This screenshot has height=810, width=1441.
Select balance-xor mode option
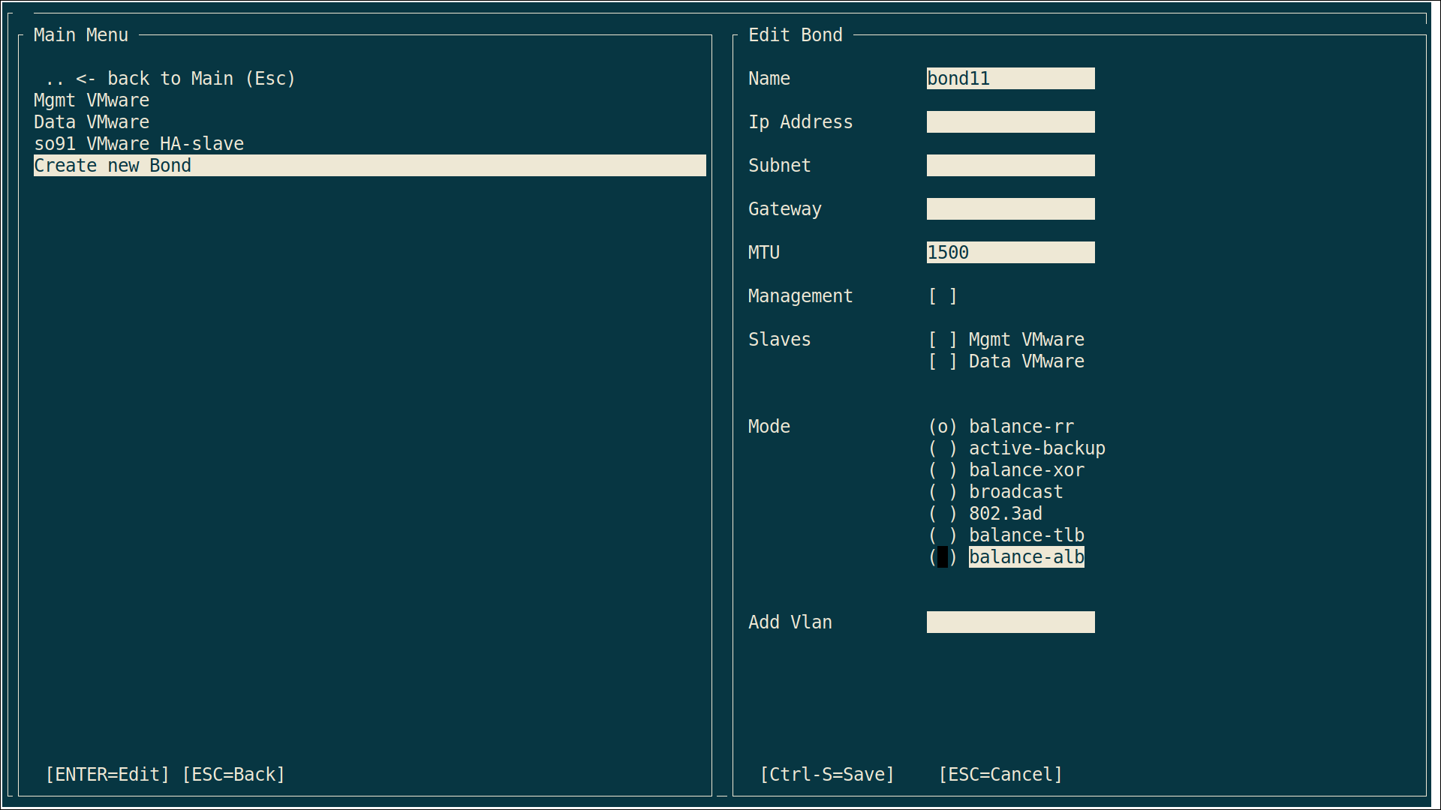(943, 470)
